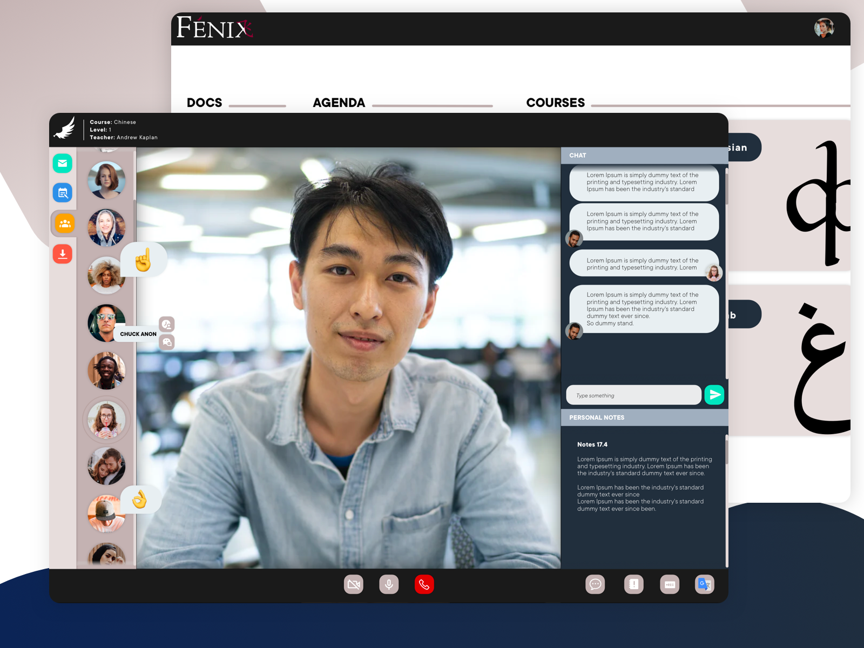This screenshot has height=648, width=864.
Task: Select the orange participants group icon
Action: click(65, 223)
